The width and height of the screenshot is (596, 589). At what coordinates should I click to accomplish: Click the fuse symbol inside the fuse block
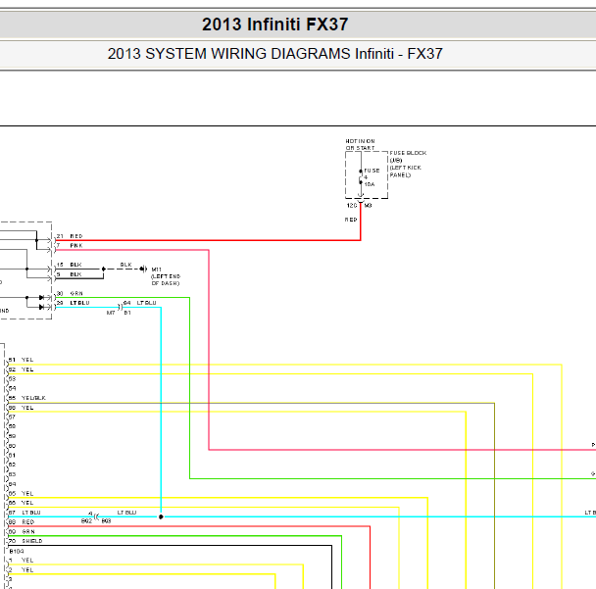[x=361, y=177]
